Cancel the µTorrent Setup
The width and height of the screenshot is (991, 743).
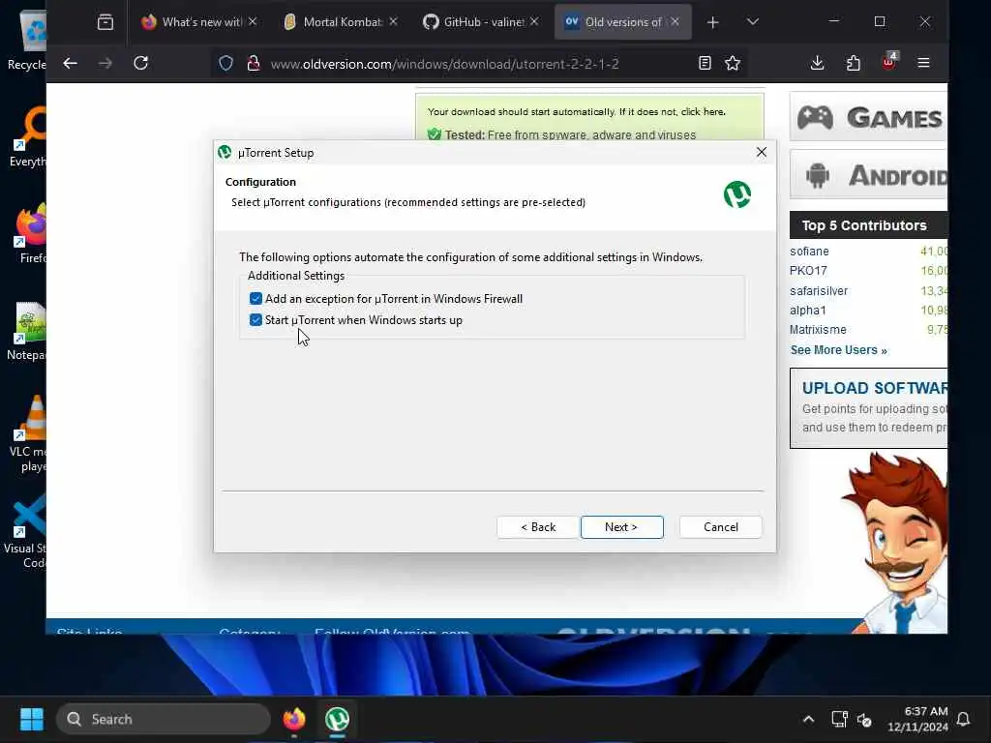pos(720,527)
